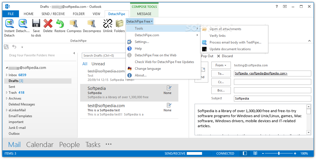Choose Settings... from the menu
The height and width of the screenshot is (159, 316).
point(163,42)
